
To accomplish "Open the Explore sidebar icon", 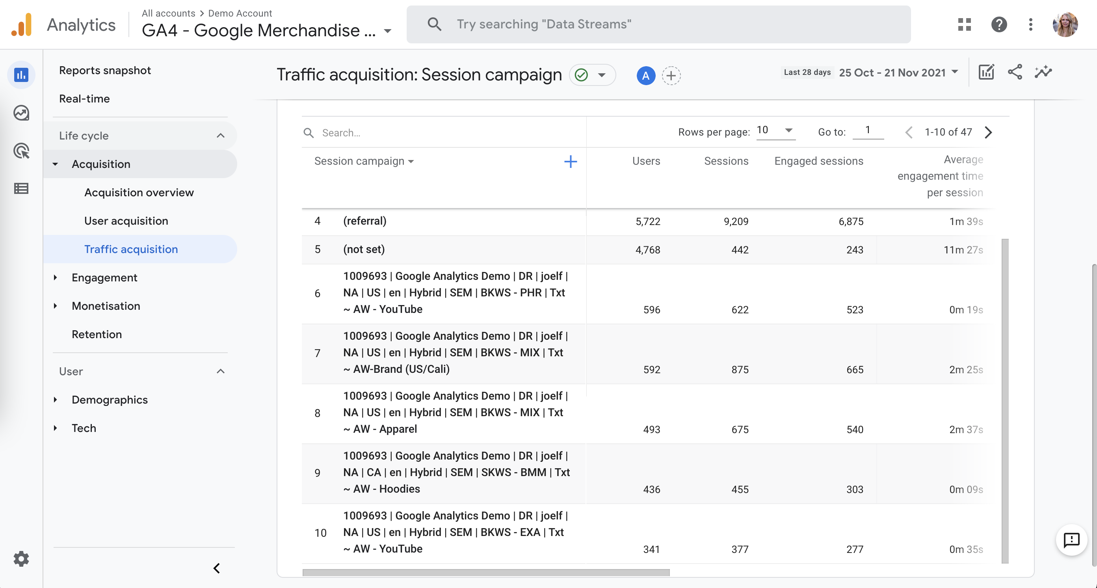I will 21,113.
